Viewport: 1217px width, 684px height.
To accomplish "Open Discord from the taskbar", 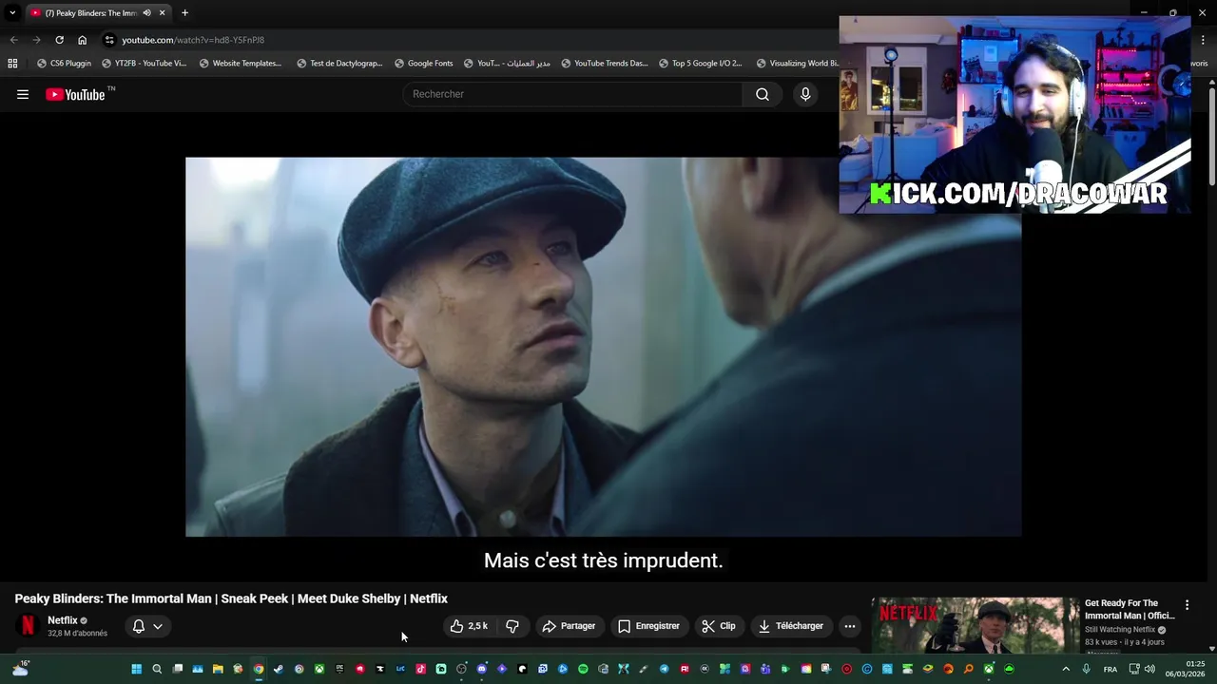I will point(482,669).
